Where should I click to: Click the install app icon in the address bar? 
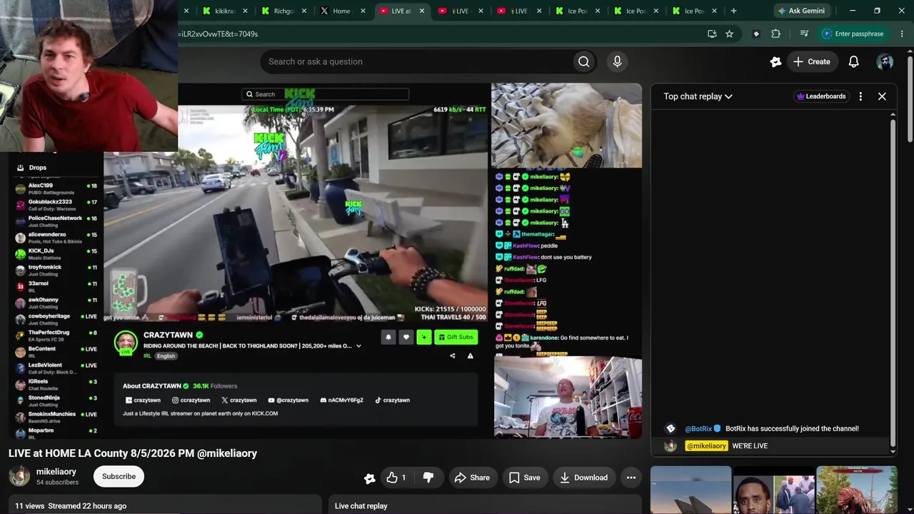point(712,34)
